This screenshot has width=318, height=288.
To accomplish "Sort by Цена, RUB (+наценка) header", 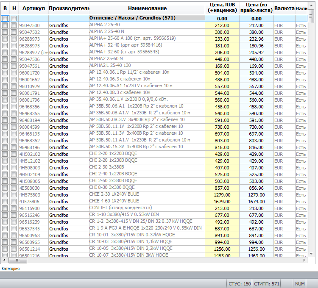I will 222,8.
